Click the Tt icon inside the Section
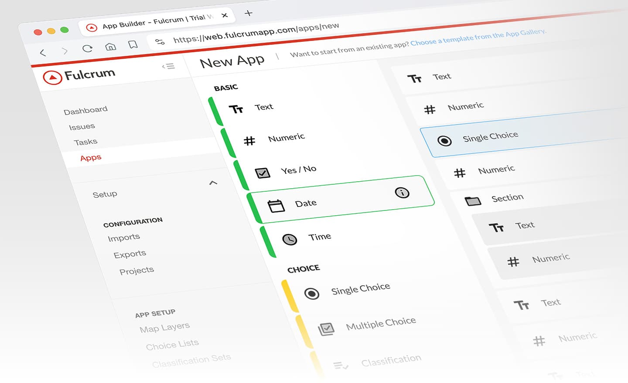The width and height of the screenshot is (628, 383). tap(496, 228)
